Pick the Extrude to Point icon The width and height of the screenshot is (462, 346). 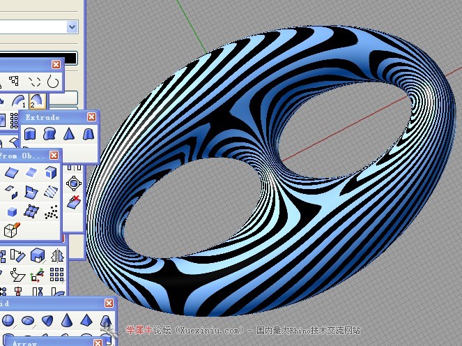[69, 134]
